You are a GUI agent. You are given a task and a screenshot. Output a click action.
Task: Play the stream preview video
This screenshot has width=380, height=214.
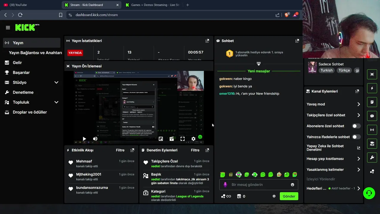(84, 139)
